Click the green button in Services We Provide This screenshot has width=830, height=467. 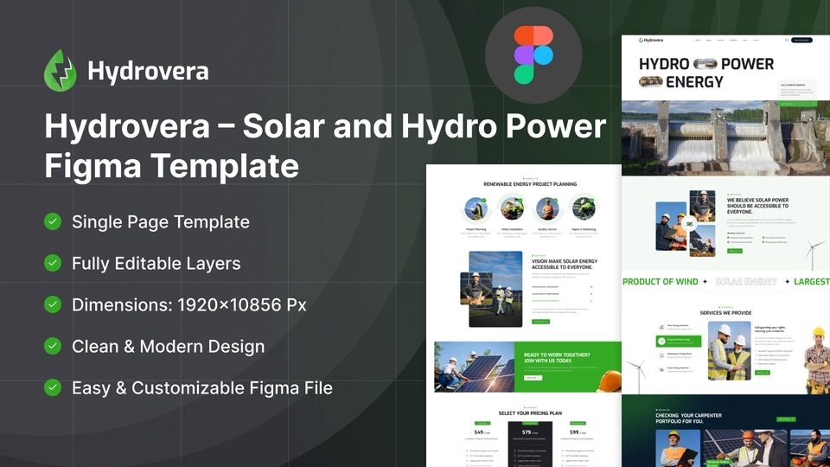pos(762,373)
